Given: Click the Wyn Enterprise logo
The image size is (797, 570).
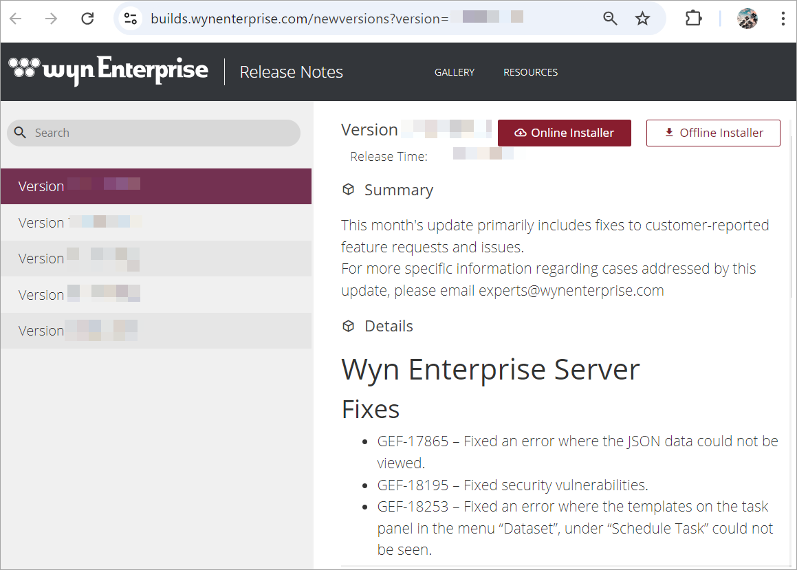Looking at the screenshot, I should coord(107,71).
